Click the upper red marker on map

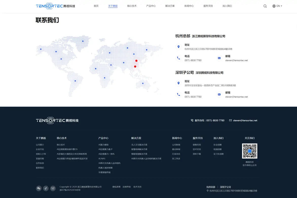coord(136,61)
